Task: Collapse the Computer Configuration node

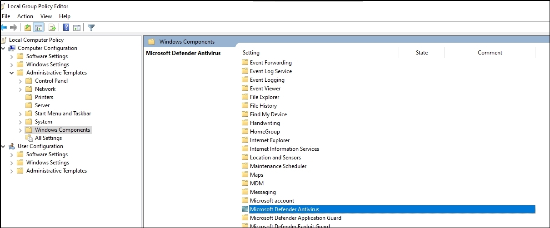Action: coord(3,48)
